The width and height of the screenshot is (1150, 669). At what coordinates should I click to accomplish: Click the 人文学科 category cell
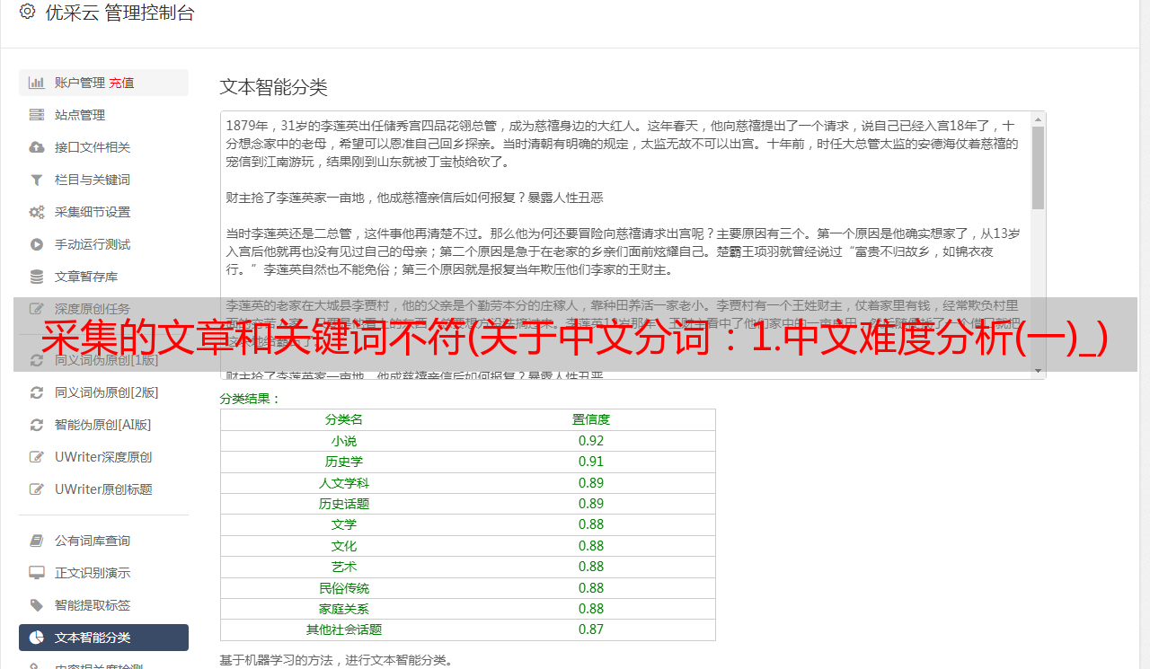[344, 483]
